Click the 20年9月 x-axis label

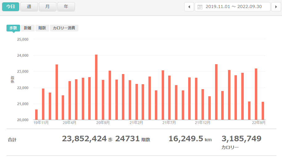pyautogui.click(x=103, y=123)
